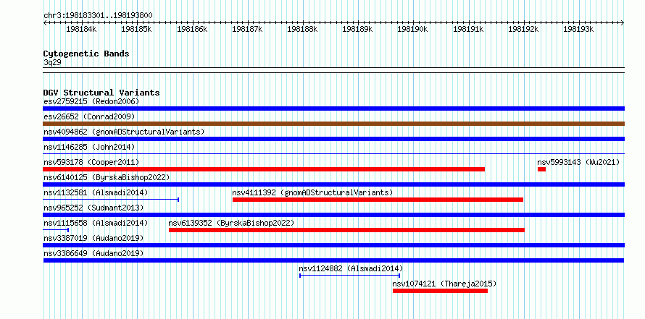Open nsv4094862 (gnomADStructuralVariants) label
Image resolution: width=645 pixels, height=319 pixels.
pos(124,132)
